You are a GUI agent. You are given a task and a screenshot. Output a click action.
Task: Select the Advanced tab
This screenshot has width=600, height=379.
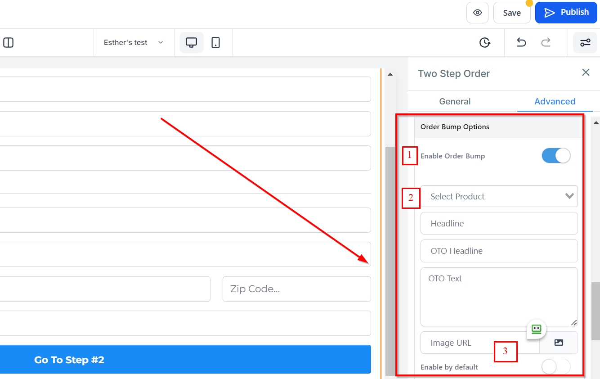click(x=555, y=101)
